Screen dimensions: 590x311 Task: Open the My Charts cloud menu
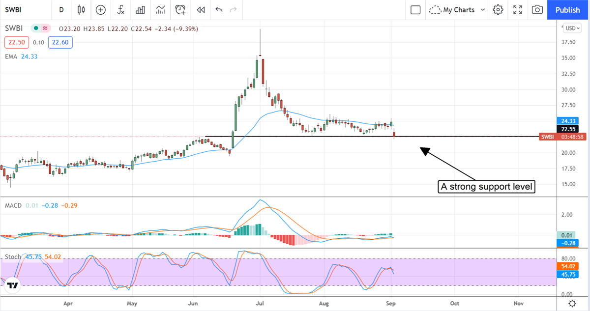[x=451, y=9]
